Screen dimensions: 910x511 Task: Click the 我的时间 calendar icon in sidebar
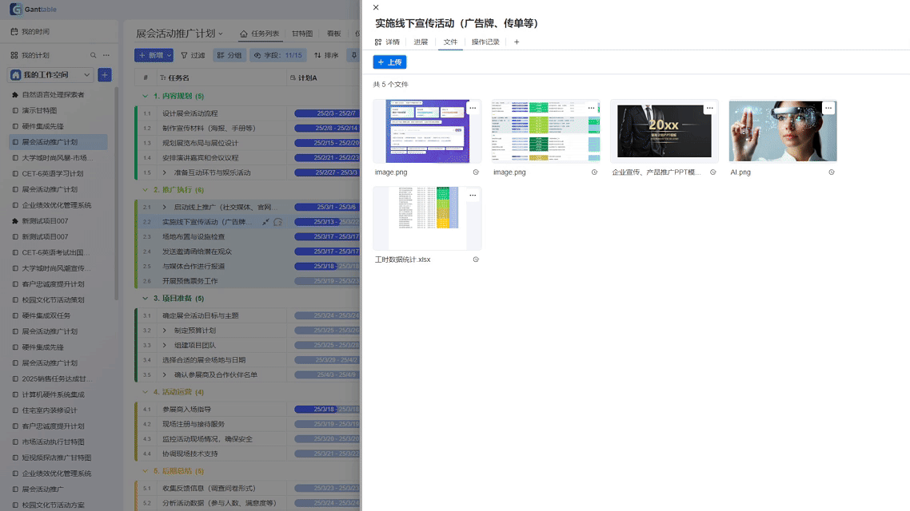12,30
